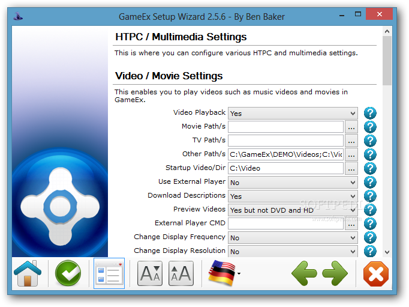Image resolution: width=409 pixels, height=307 pixels.
Task: Maximize the GameEx Setup Wizard window
Action: [x=358, y=14]
